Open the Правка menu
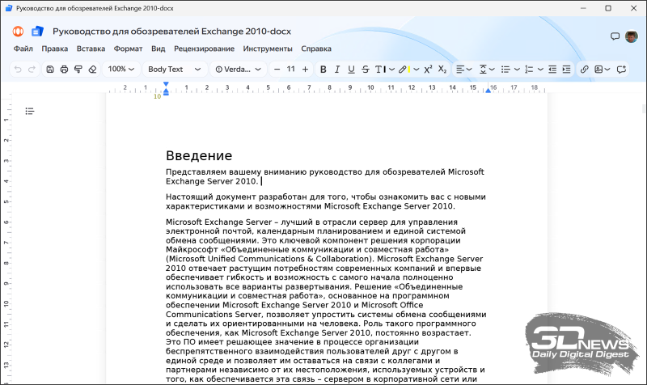The height and width of the screenshot is (385, 647). (x=54, y=49)
